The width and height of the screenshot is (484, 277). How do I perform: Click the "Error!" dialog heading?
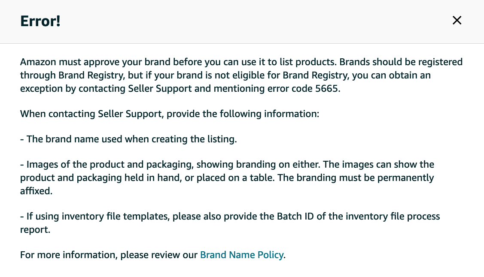click(x=40, y=21)
